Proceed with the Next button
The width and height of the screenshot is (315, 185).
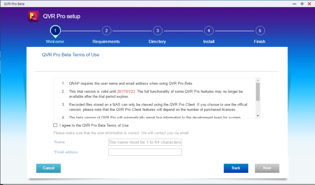point(267,168)
